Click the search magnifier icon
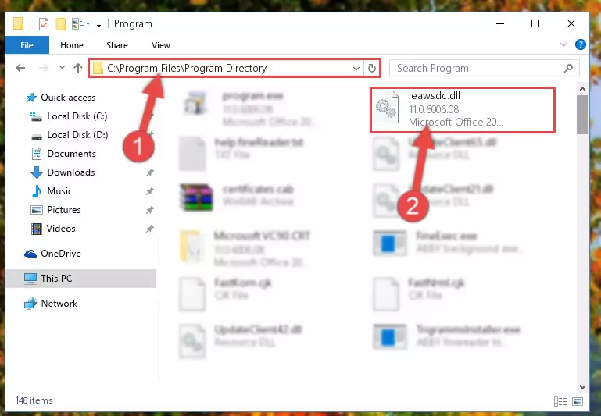 pyautogui.click(x=568, y=68)
